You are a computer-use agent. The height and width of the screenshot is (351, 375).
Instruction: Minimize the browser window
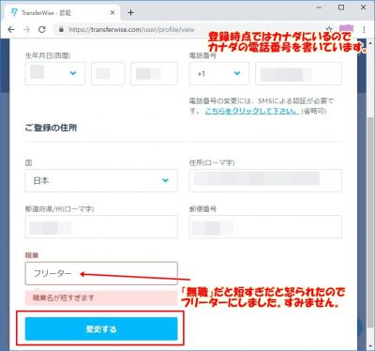[319, 8]
